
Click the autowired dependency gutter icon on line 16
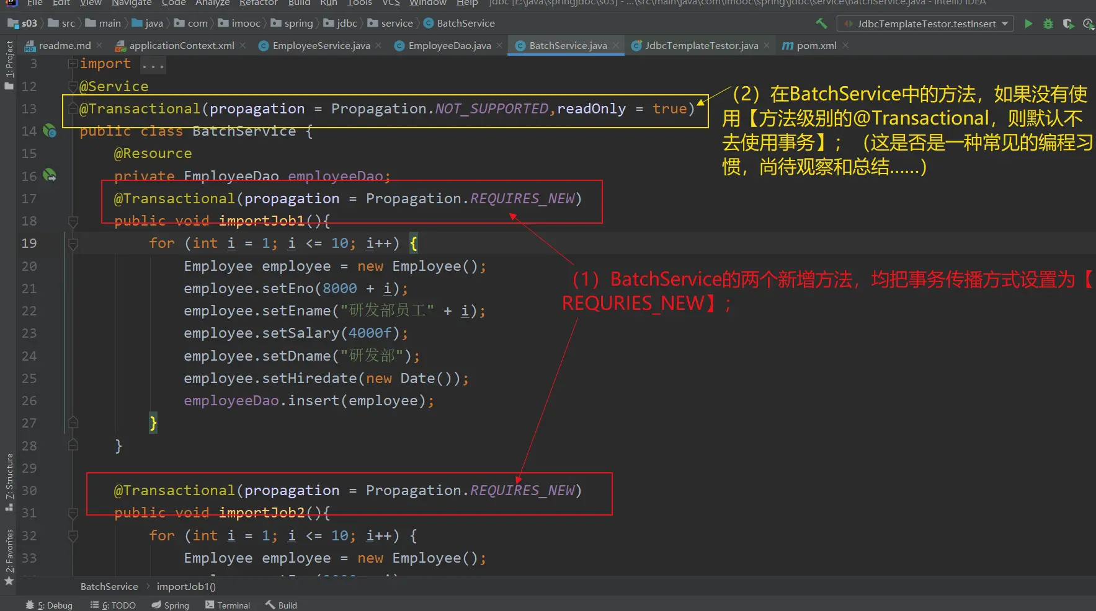point(50,176)
